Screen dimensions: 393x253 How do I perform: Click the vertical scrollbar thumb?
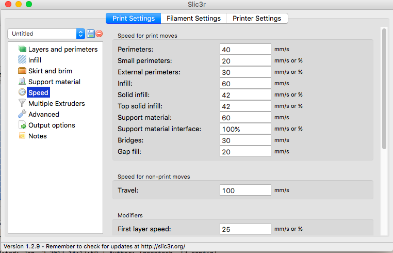(x=384, y=89)
